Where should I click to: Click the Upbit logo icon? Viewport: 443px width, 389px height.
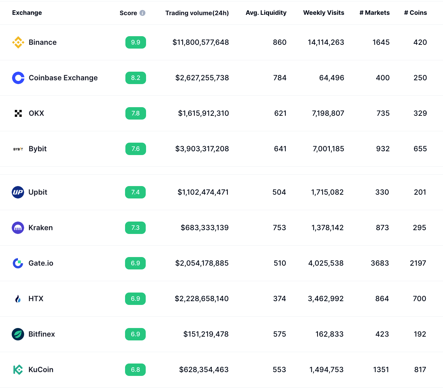point(18,192)
